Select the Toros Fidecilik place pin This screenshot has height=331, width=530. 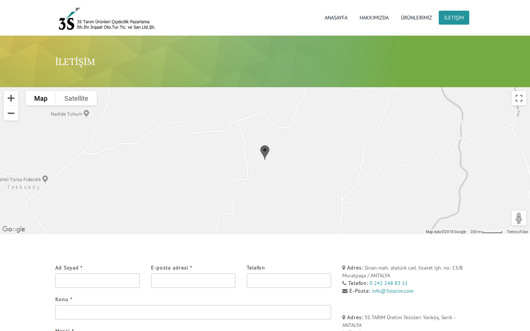45,179
